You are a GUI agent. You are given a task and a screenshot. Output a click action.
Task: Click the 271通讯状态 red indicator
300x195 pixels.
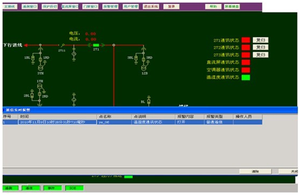pos(246,40)
